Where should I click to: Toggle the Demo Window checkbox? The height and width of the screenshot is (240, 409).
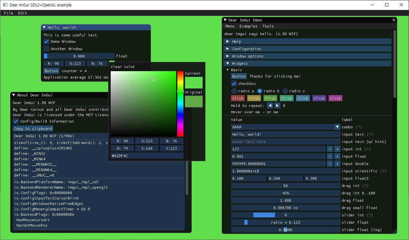[x=47, y=41]
